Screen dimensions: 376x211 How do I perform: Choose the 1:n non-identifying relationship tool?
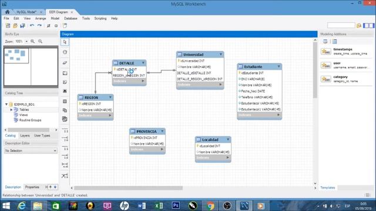65,139
